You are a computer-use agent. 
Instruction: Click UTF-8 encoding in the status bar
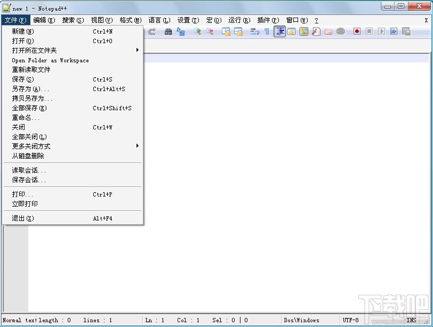tap(351, 320)
